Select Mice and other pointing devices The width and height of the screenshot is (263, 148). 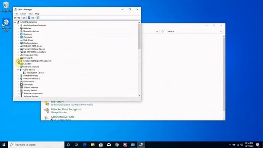click(x=37, y=61)
